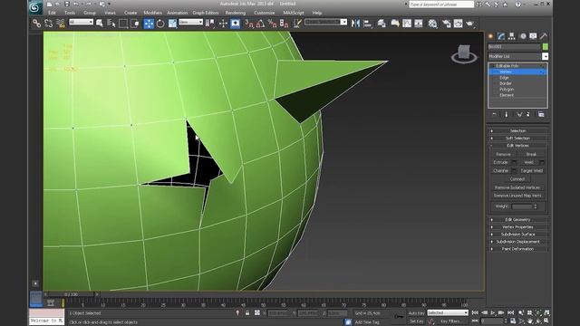580x326 pixels.
Task: Click Remove Unused Map Verts button
Action: pos(517,196)
